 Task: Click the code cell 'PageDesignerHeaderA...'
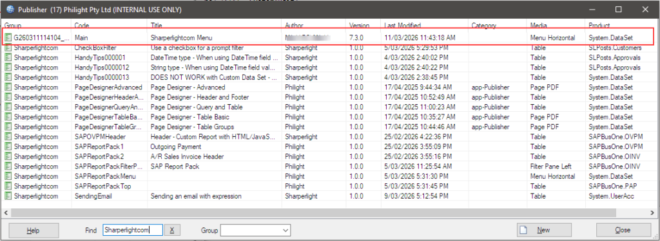109,97
